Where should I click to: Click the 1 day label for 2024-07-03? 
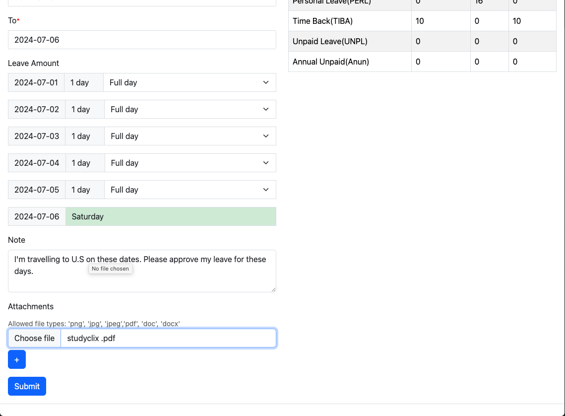[x=81, y=136]
